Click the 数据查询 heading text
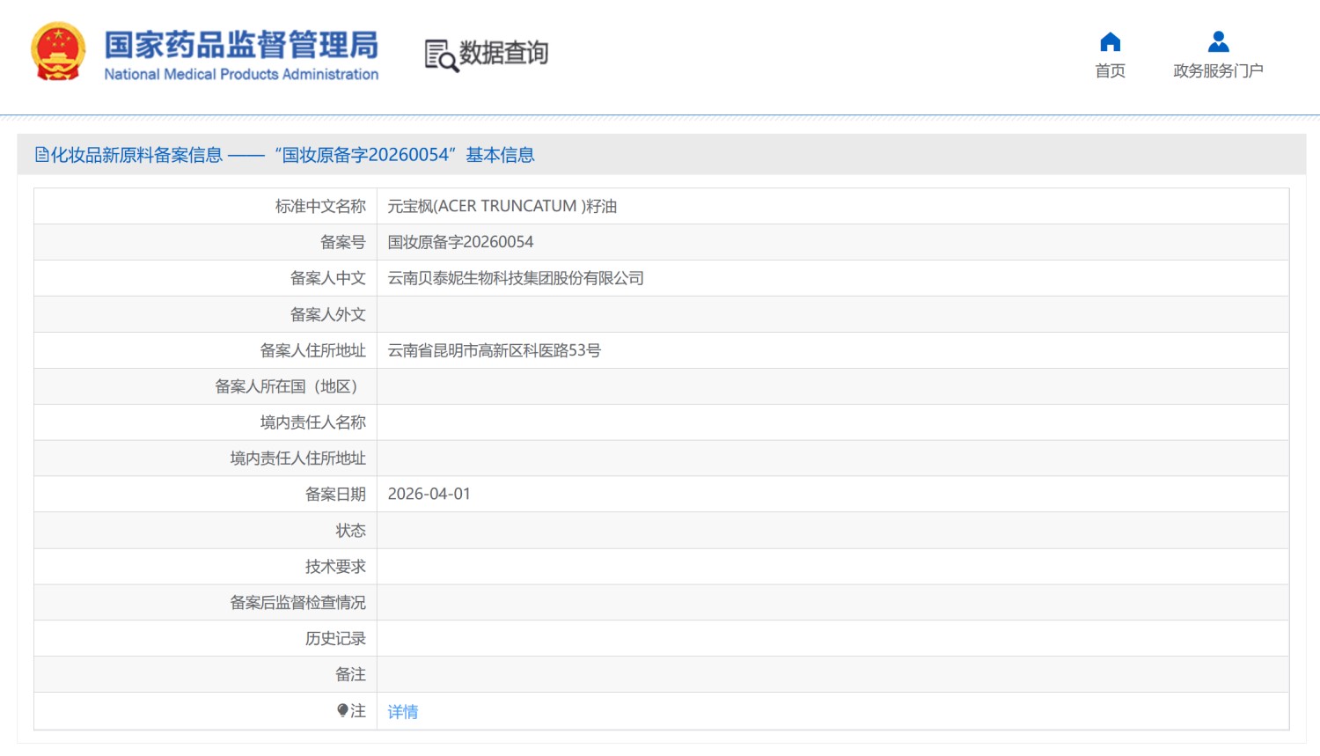This screenshot has width=1320, height=756. 503,53
